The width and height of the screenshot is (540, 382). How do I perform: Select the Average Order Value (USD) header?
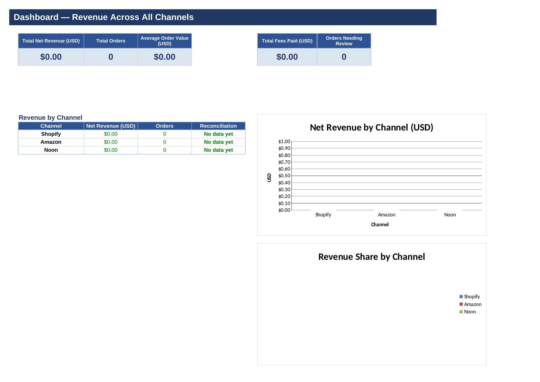point(165,41)
